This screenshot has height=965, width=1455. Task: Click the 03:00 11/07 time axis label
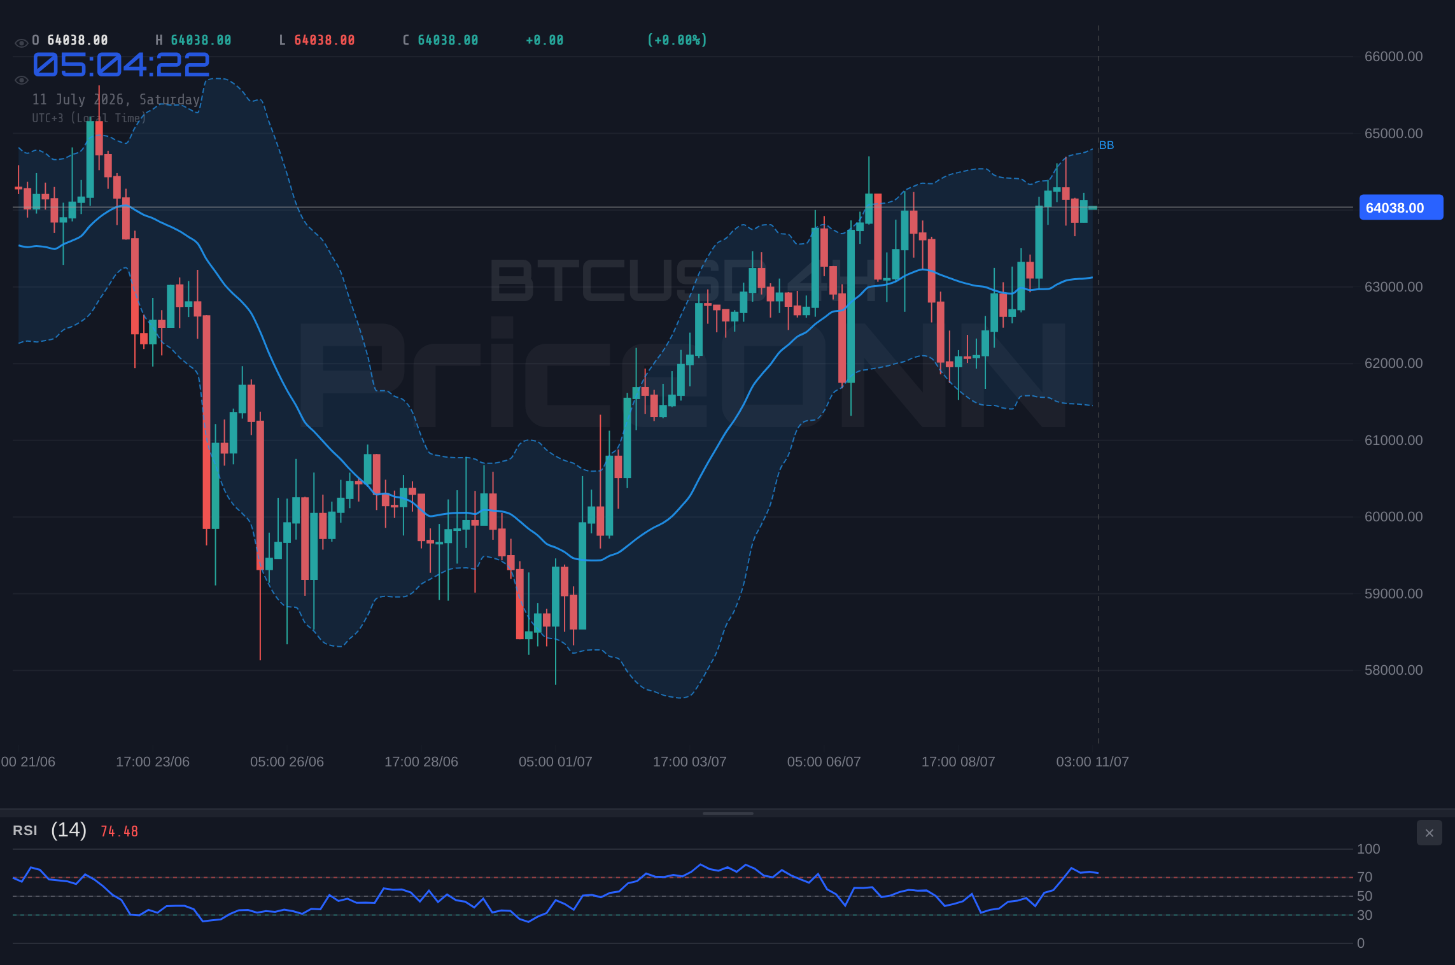click(1093, 762)
